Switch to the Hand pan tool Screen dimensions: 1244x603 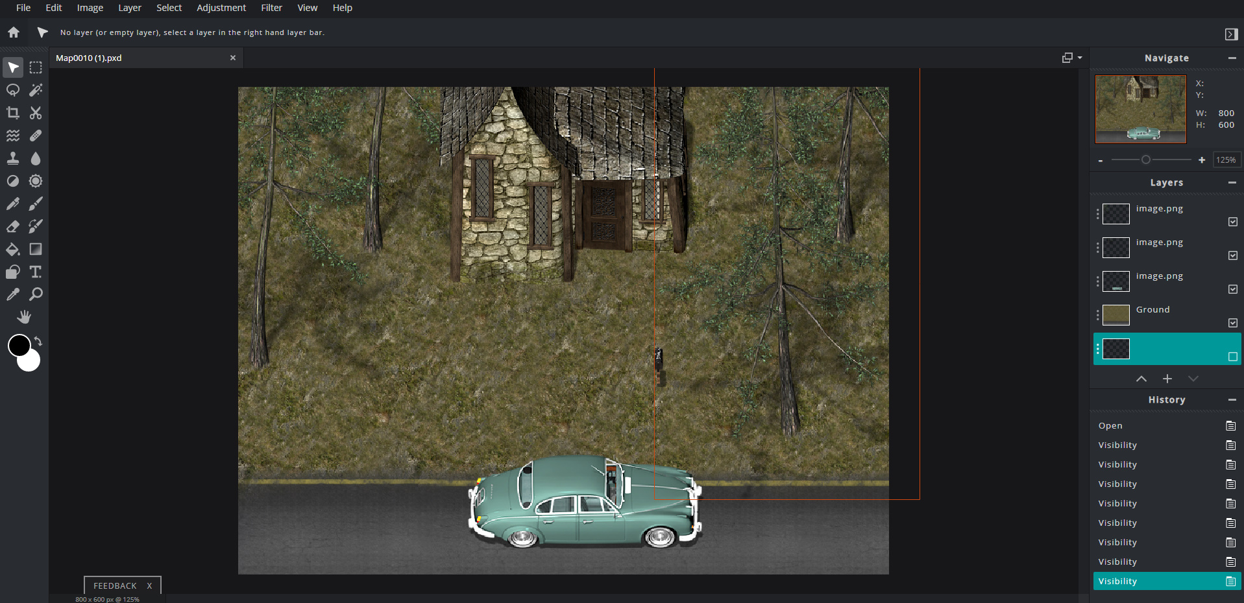click(24, 316)
